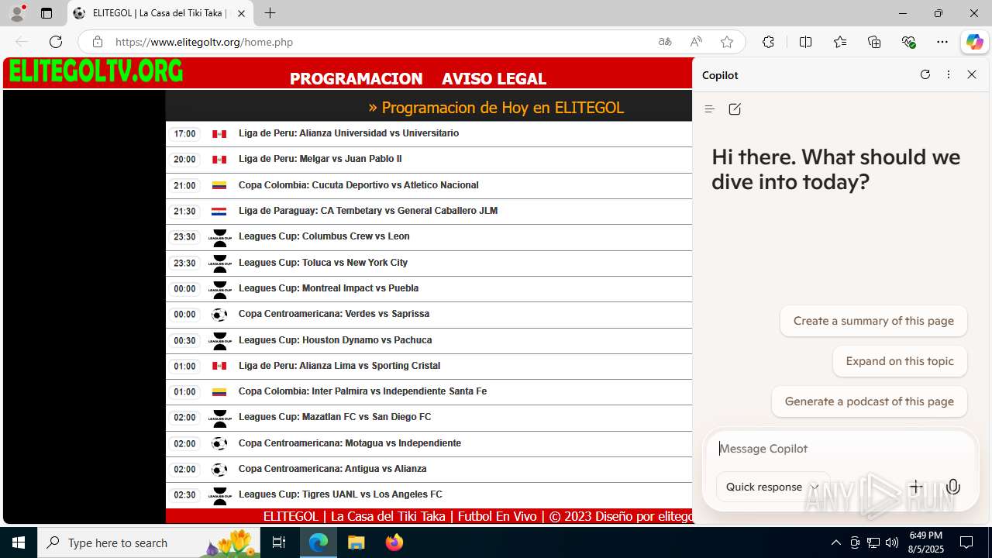Open the PROGRAMACION menu item
The height and width of the screenshot is (558, 992).
[356, 78]
